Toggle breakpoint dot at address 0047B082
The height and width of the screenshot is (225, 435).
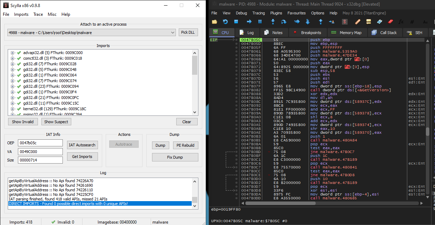coord(237,90)
